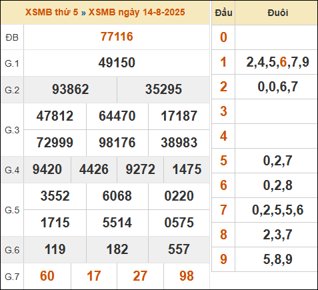
Task: Click the Đuôi column header
Action: pos(277,13)
